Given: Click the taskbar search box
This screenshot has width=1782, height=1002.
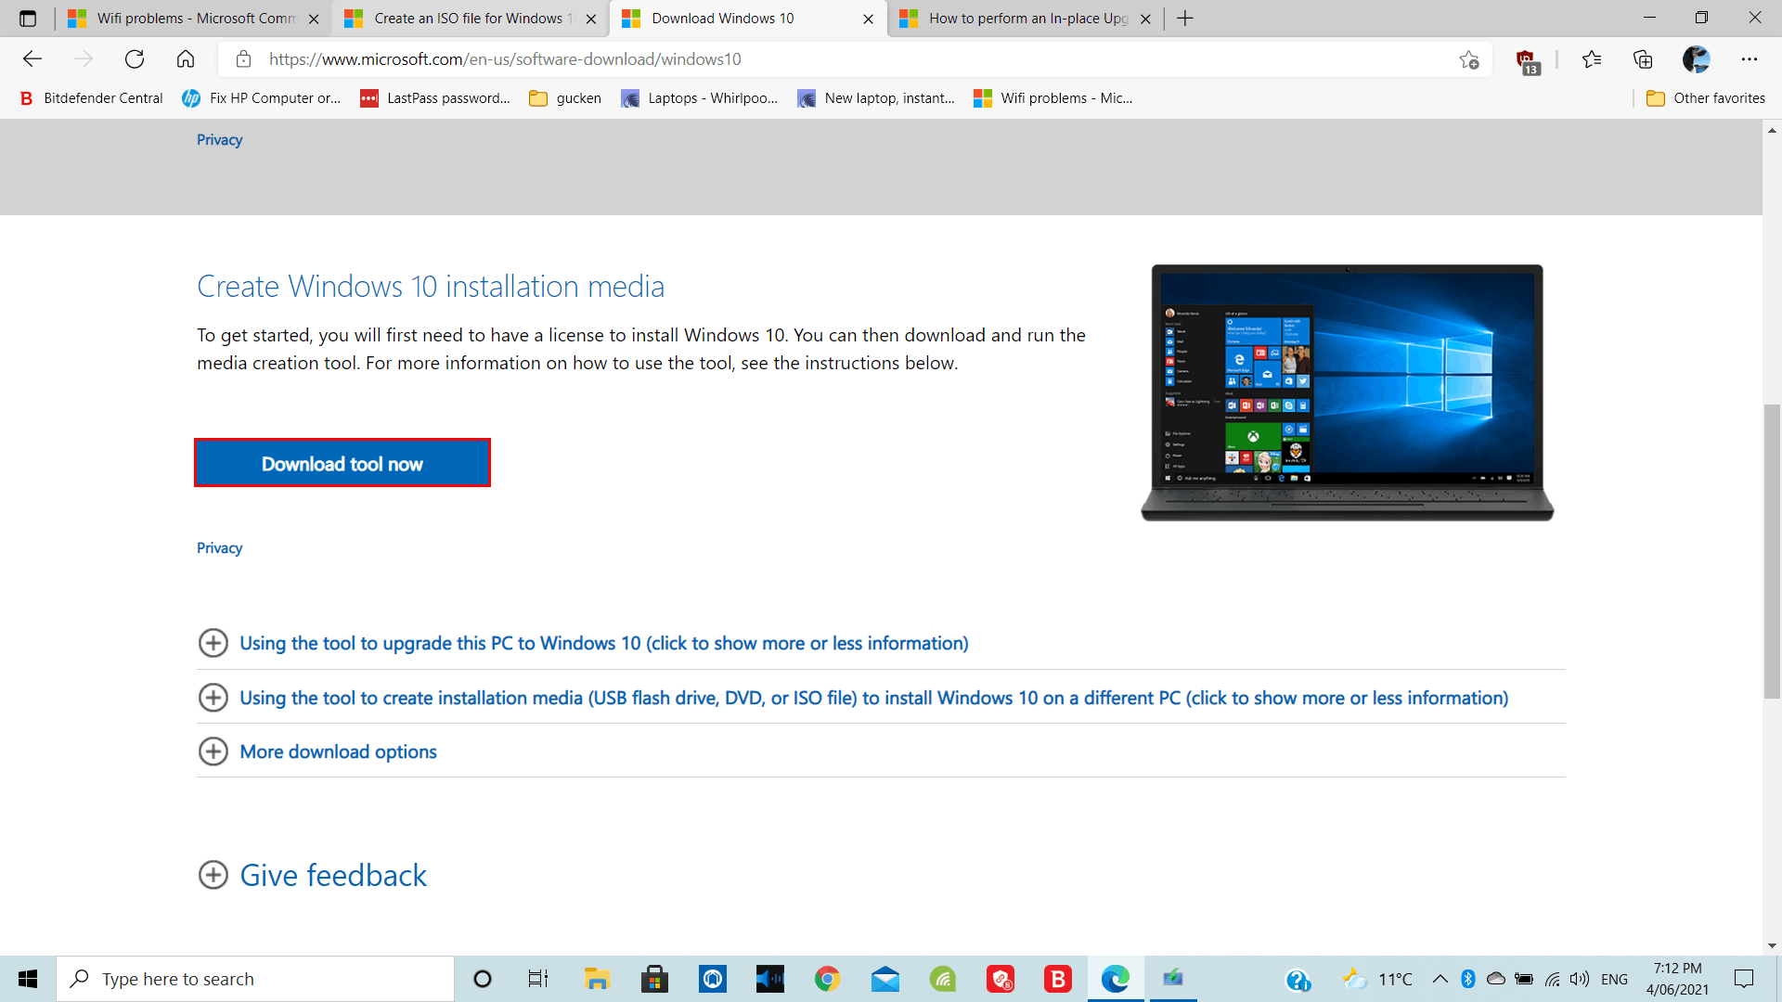Looking at the screenshot, I should pyautogui.click(x=255, y=979).
